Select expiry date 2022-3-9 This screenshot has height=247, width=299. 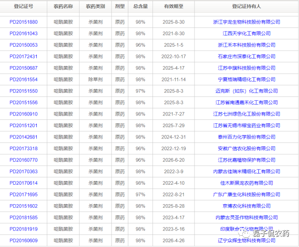(x=174, y=171)
